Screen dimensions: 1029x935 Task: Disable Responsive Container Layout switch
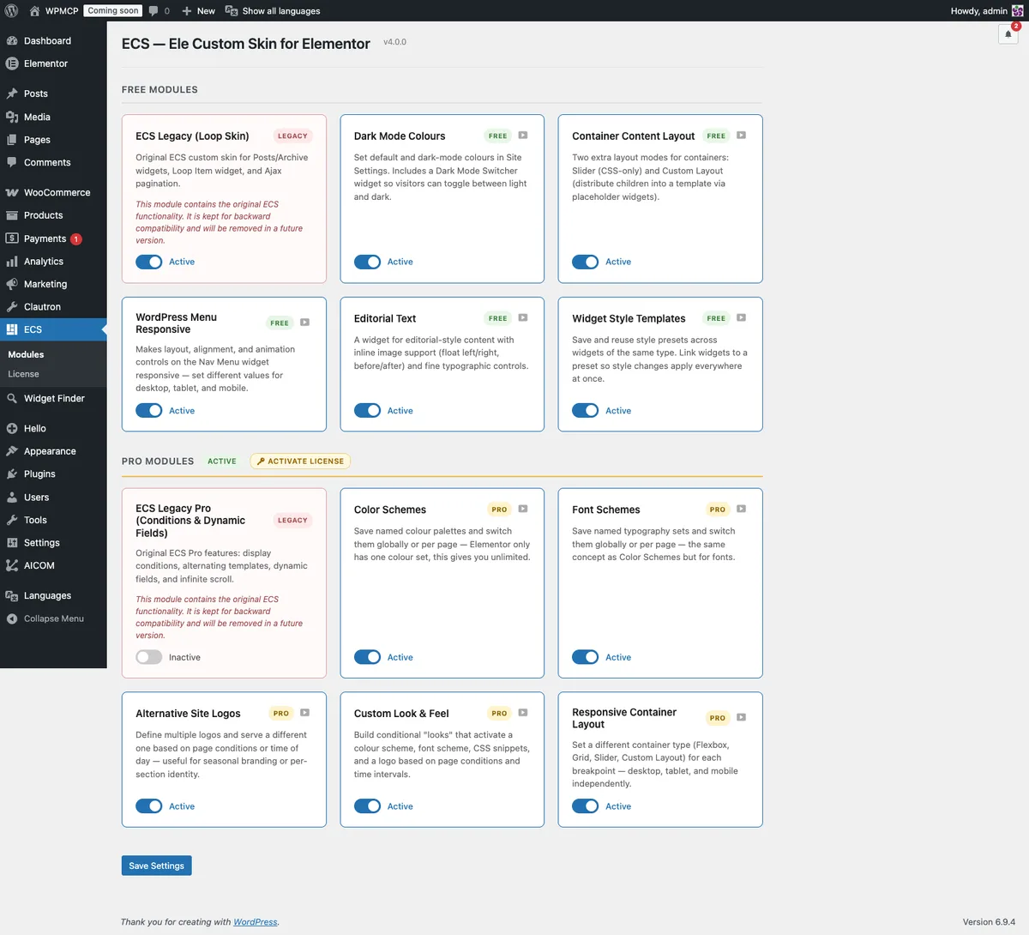pyautogui.click(x=586, y=805)
